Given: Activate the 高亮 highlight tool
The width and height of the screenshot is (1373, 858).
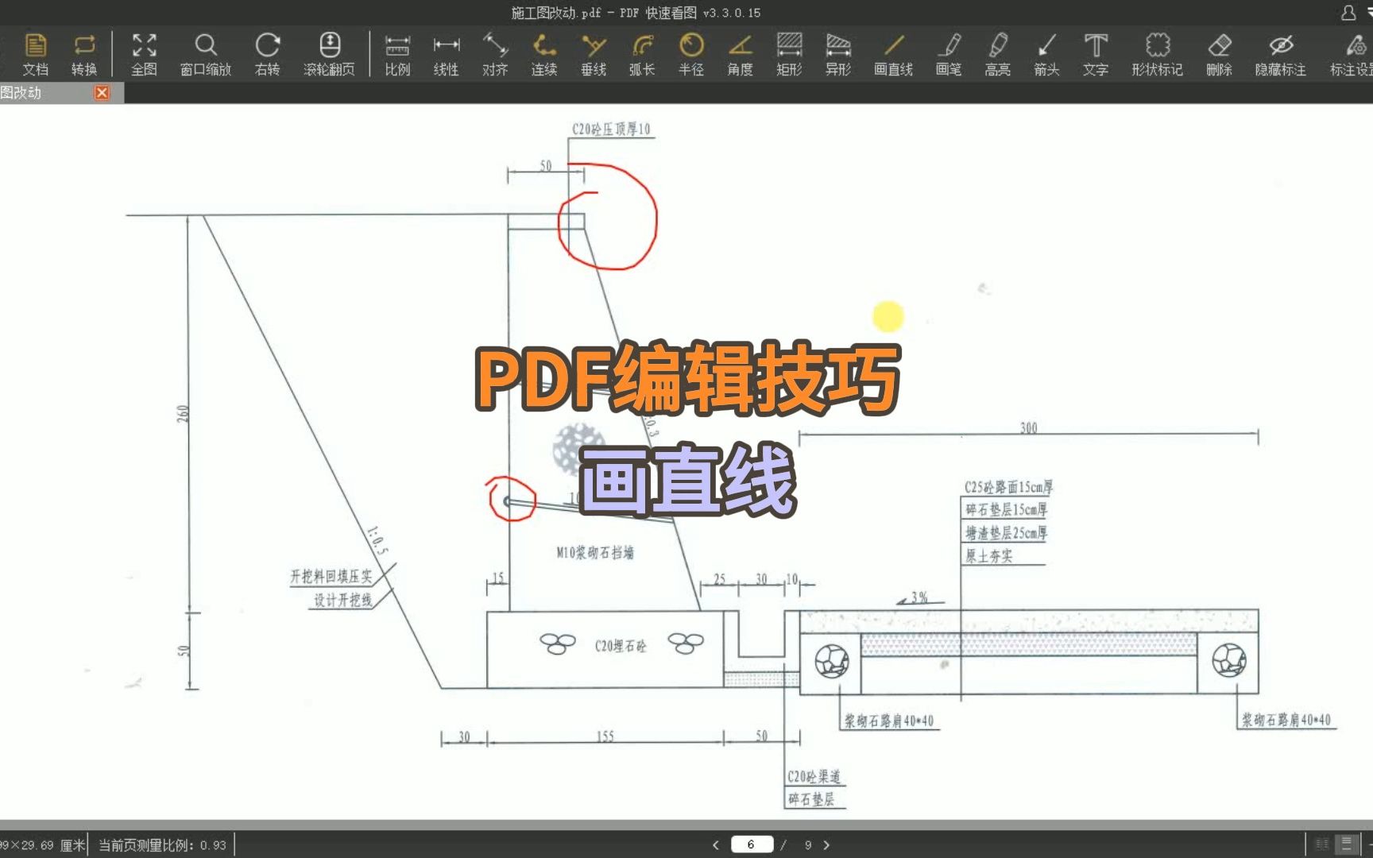Looking at the screenshot, I should pyautogui.click(x=997, y=52).
